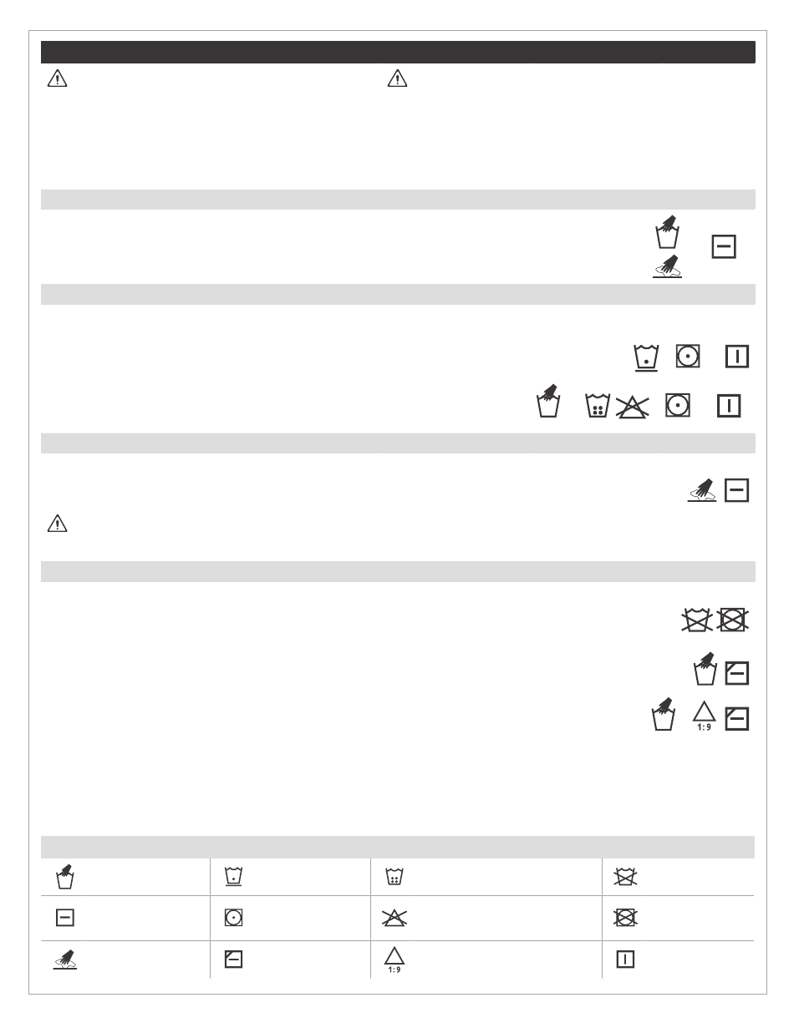Pick the crossed-out wash tub icon in the legend
Screen dimensions: 794x1033
(x=624, y=877)
